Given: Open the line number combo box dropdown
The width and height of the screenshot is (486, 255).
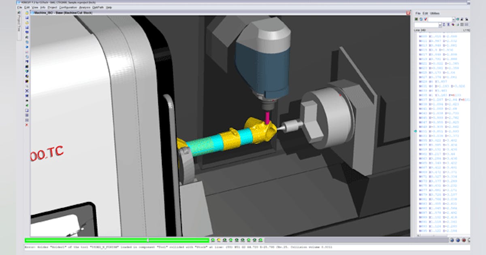Looking at the screenshot, I should 440,25.
